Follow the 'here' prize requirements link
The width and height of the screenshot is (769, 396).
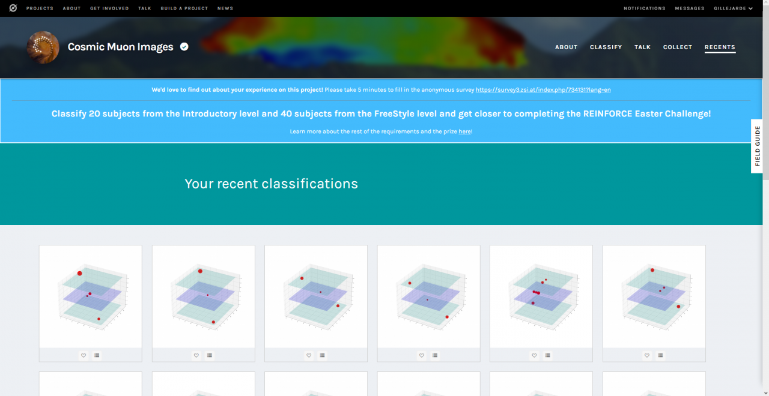pyautogui.click(x=464, y=131)
